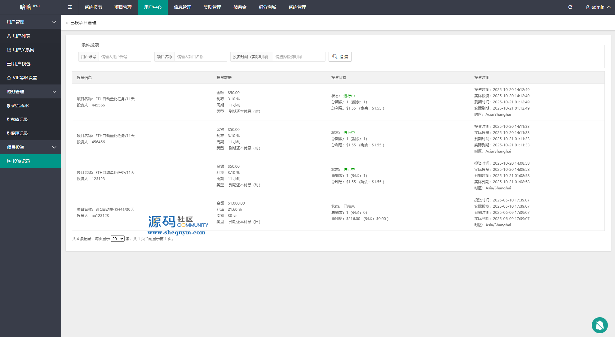Open 充值记录 sidebar item
The width and height of the screenshot is (615, 337).
click(19, 119)
